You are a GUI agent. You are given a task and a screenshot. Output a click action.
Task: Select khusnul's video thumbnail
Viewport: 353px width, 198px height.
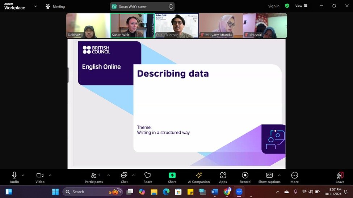[x=265, y=26]
